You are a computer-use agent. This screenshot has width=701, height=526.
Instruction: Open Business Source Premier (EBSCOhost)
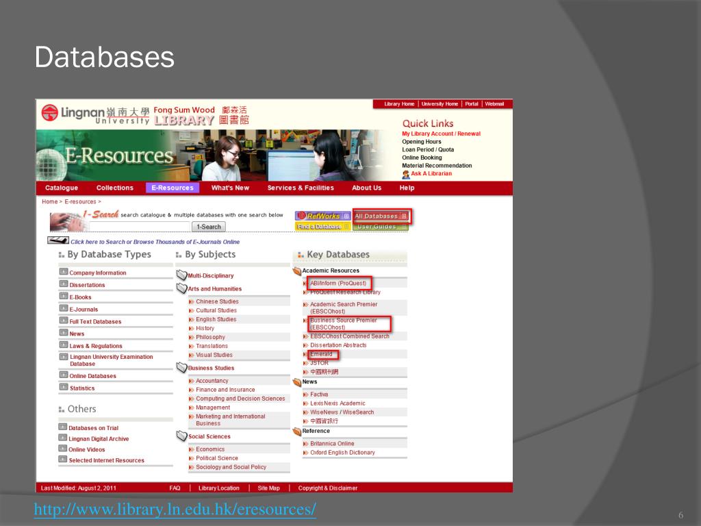pos(344,324)
